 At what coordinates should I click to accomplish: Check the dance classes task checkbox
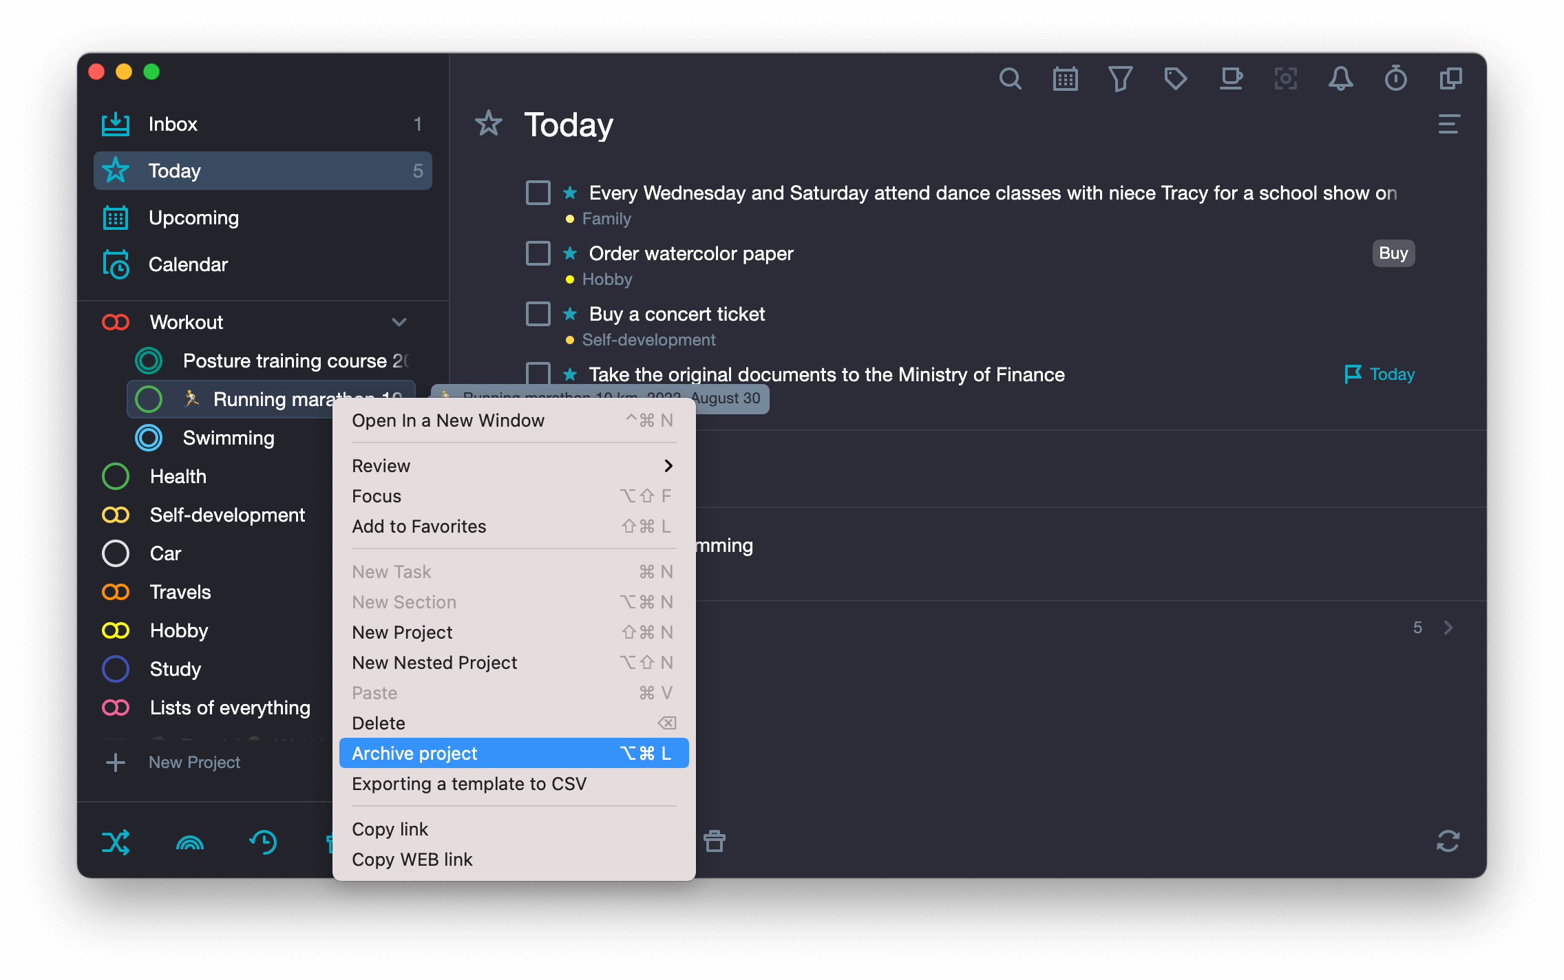coord(538,193)
